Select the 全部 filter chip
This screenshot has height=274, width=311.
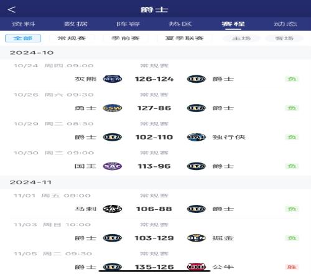23,38
